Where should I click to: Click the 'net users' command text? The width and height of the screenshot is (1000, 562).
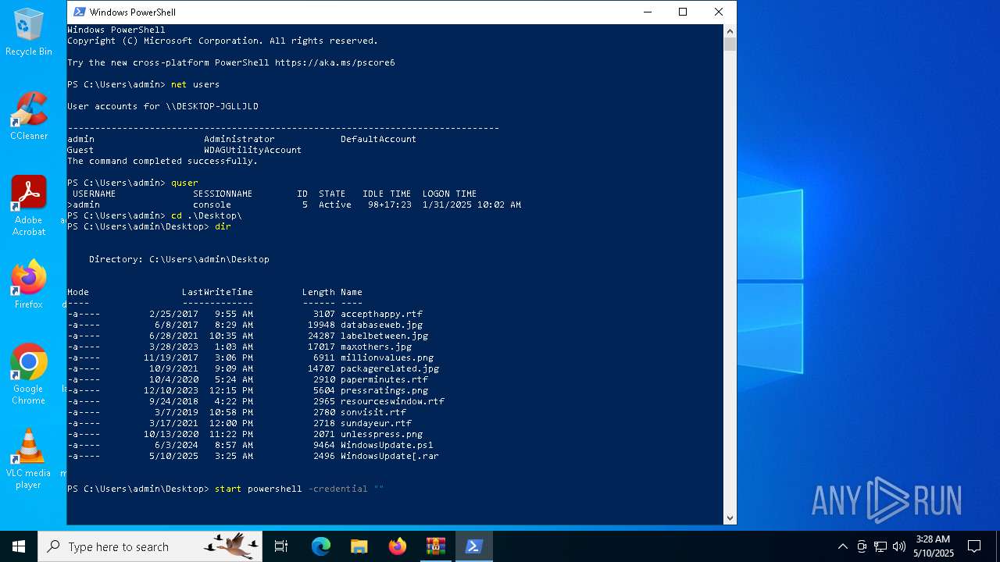coord(195,84)
